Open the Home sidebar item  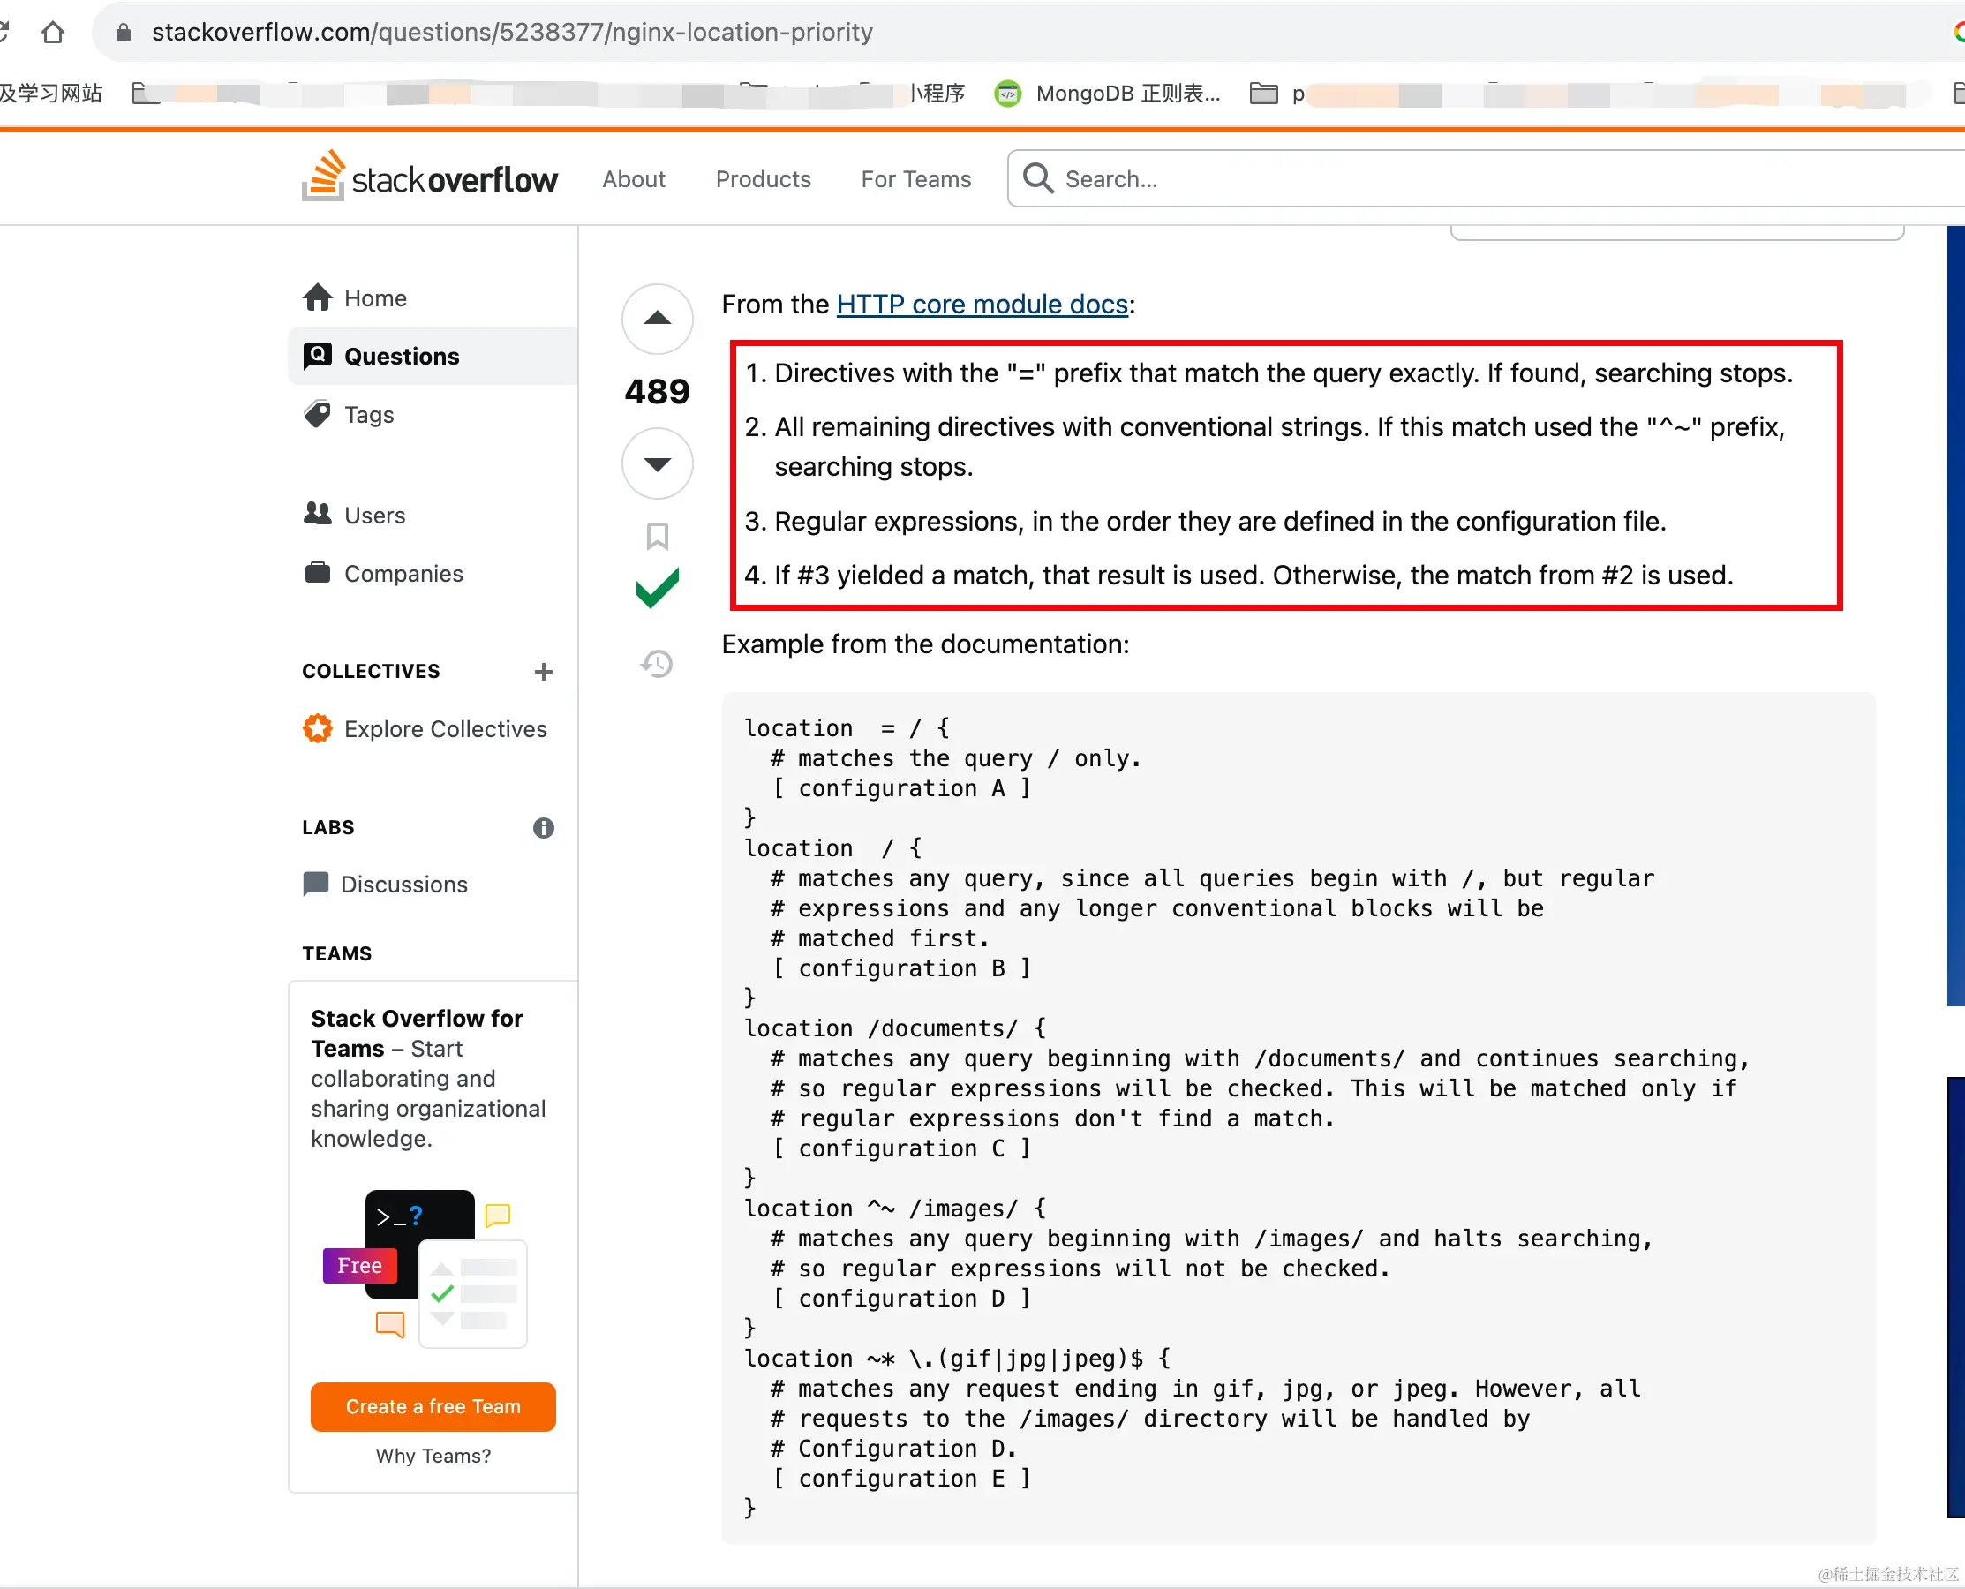coord(374,298)
